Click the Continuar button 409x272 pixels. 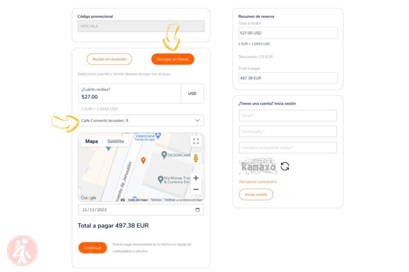point(92,247)
